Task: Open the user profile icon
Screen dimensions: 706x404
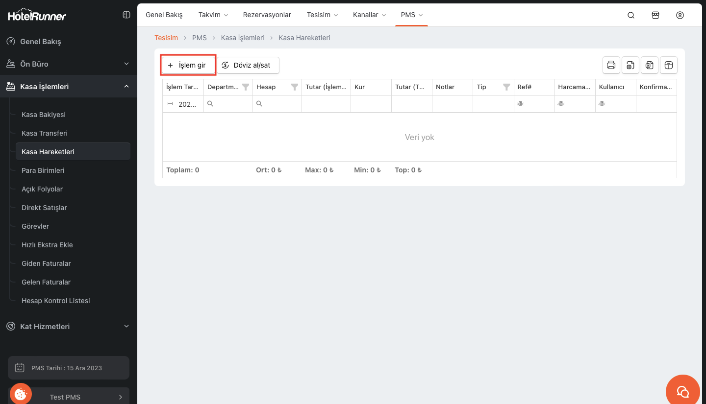Action: pyautogui.click(x=680, y=15)
